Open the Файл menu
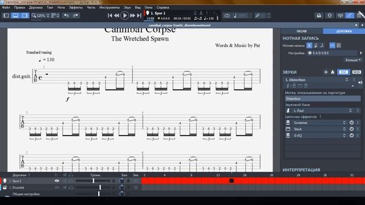The height and width of the screenshot is (205, 365). [x=6, y=7]
